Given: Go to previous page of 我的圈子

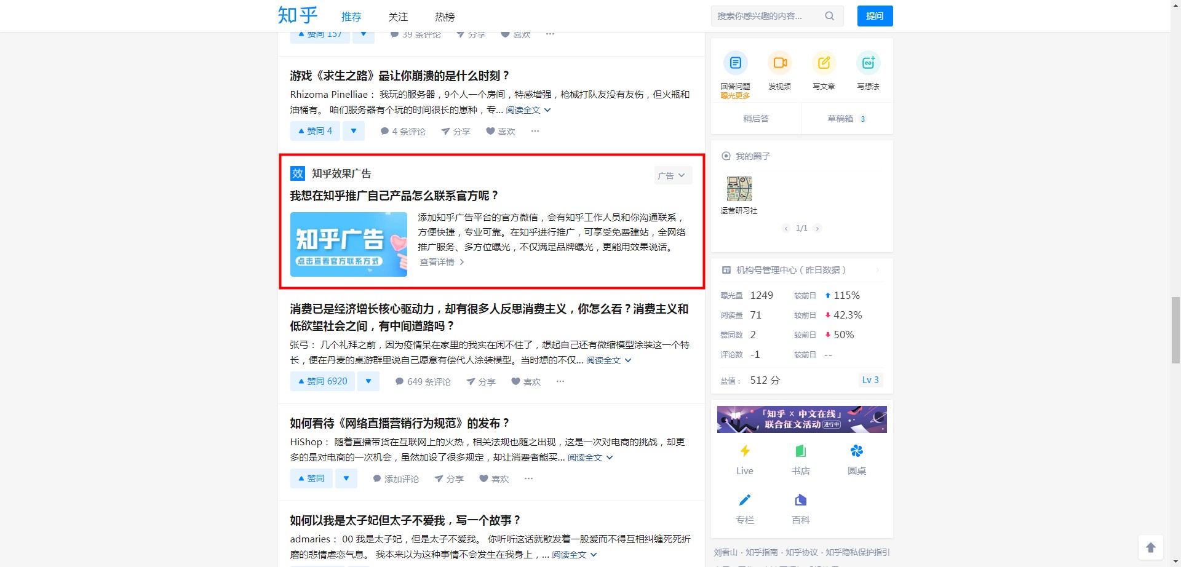Looking at the screenshot, I should pyautogui.click(x=785, y=228).
